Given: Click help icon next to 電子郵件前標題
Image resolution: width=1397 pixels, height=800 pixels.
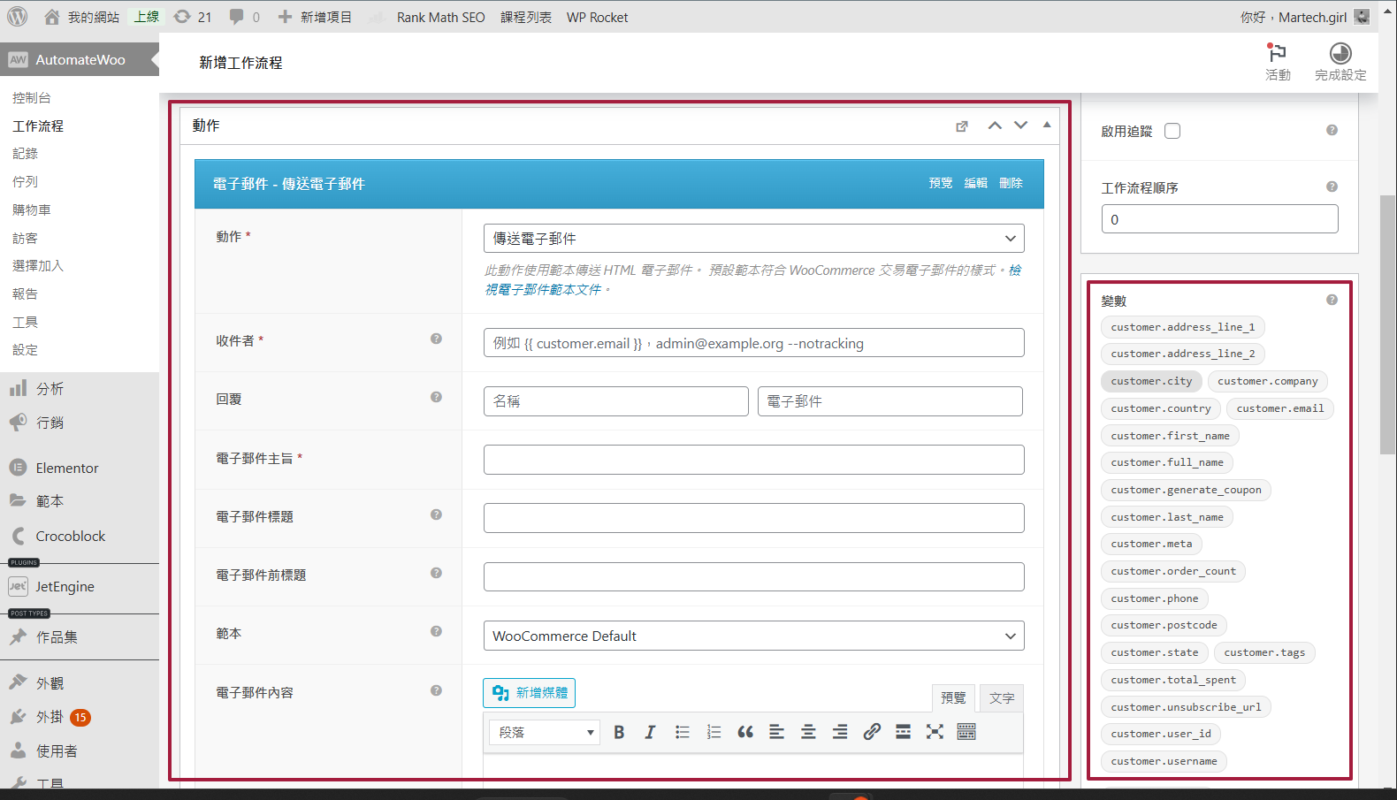Looking at the screenshot, I should pyautogui.click(x=436, y=573).
